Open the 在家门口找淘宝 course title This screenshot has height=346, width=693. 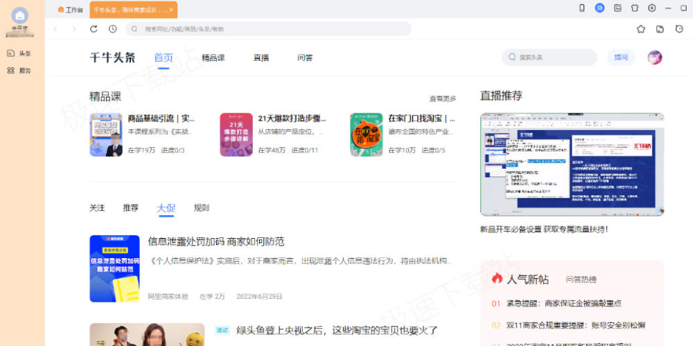(x=421, y=118)
